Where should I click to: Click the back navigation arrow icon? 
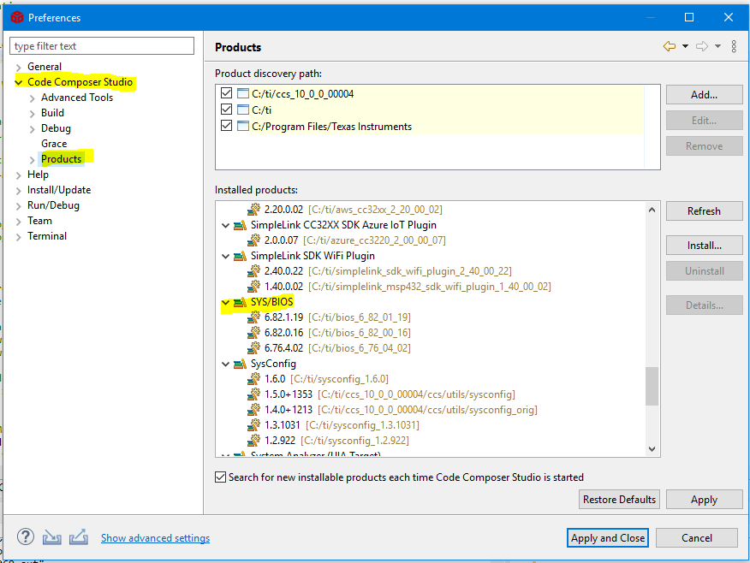click(670, 46)
